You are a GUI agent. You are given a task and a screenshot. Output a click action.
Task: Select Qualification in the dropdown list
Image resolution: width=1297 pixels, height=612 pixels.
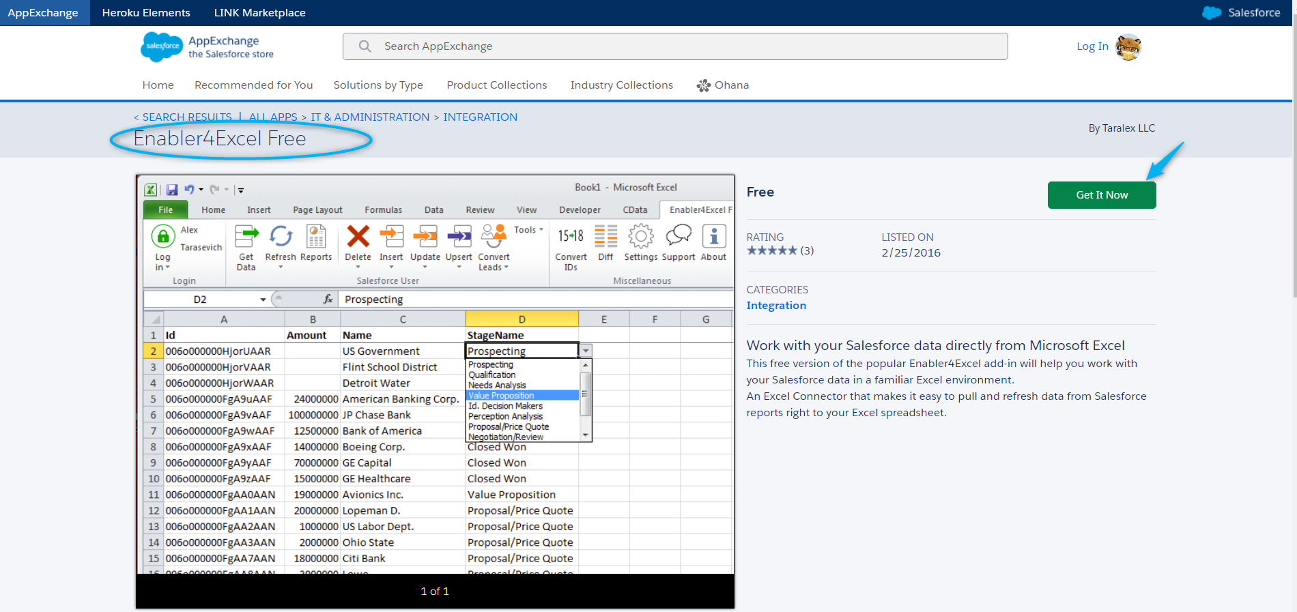[x=492, y=375]
